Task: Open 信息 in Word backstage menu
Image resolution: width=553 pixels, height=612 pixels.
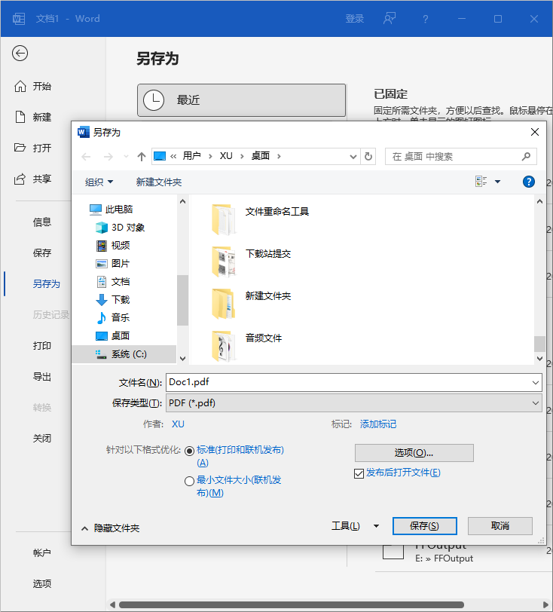Action: [42, 222]
